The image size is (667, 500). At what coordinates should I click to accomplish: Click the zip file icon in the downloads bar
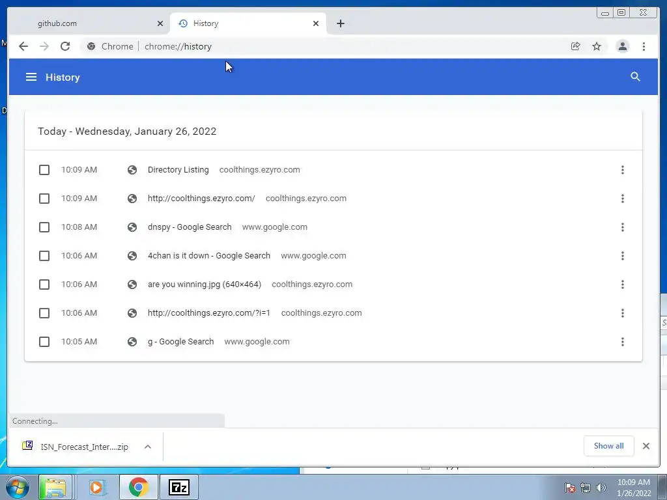tap(27, 445)
